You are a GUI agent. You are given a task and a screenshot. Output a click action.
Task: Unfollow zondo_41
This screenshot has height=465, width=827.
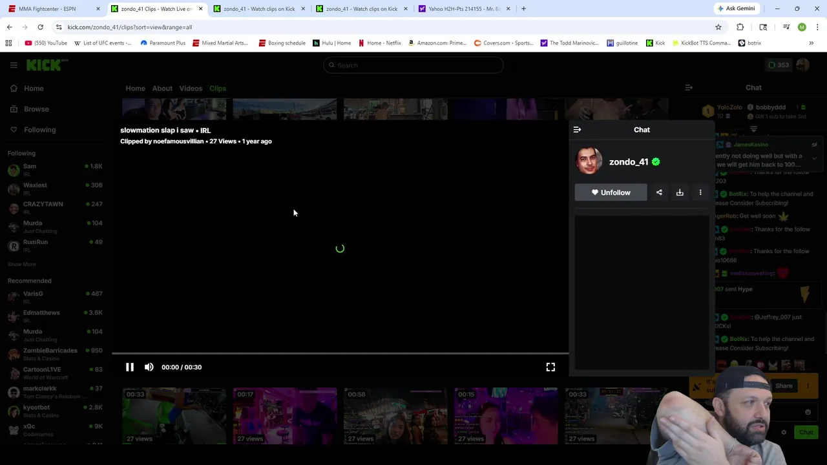pyautogui.click(x=611, y=192)
